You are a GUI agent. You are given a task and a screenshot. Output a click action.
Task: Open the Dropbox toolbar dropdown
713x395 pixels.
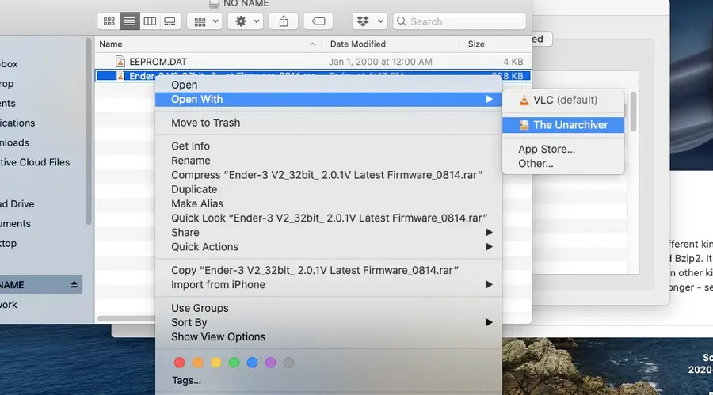[x=369, y=21]
